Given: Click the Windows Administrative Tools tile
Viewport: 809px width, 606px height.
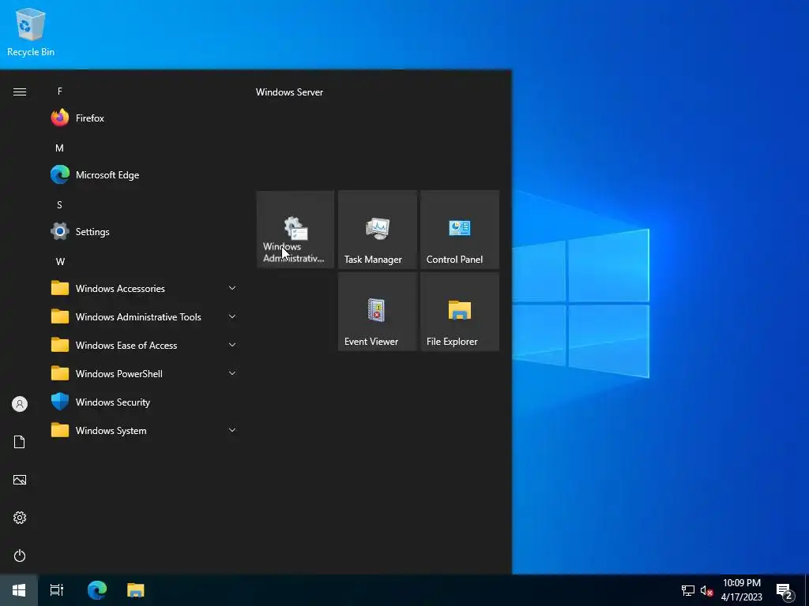Looking at the screenshot, I should tap(295, 230).
